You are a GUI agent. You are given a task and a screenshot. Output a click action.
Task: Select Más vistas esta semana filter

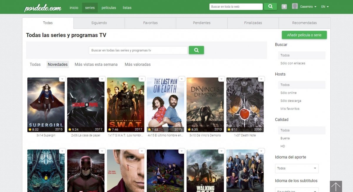click(96, 64)
